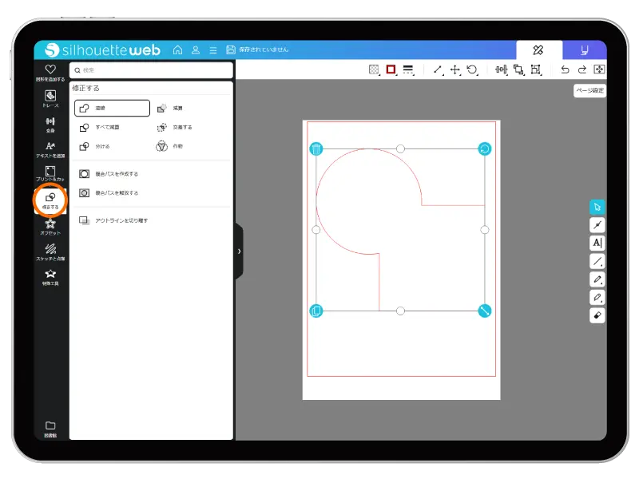The width and height of the screenshot is (639, 479).
Task: Open the line style dropdown
Action: (408, 69)
